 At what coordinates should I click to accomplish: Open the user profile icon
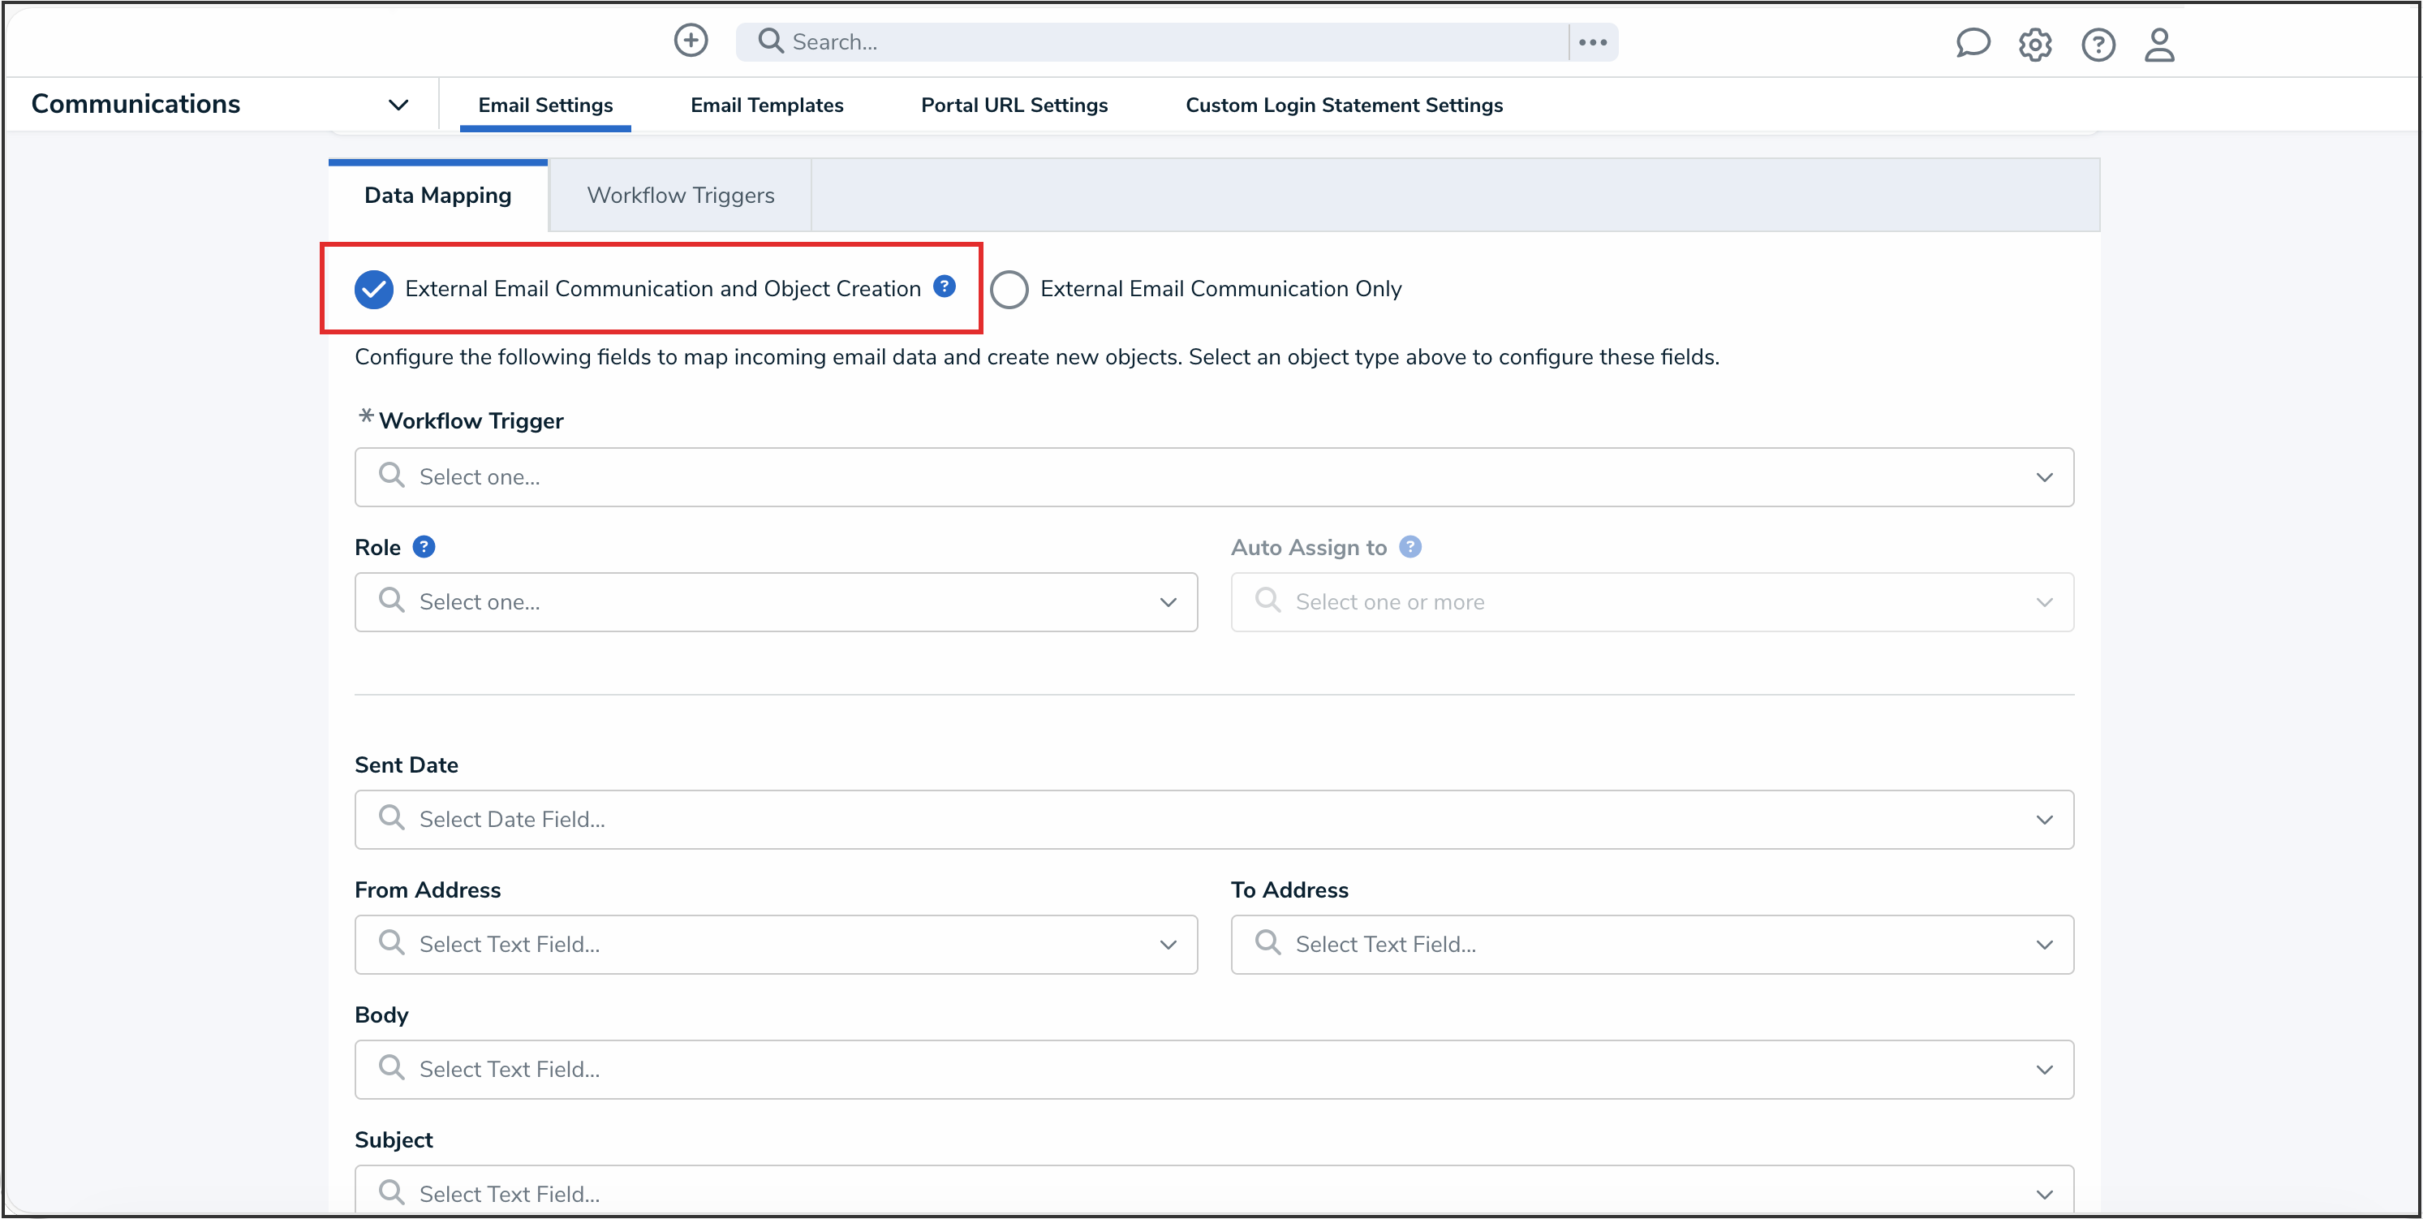coord(2159,44)
